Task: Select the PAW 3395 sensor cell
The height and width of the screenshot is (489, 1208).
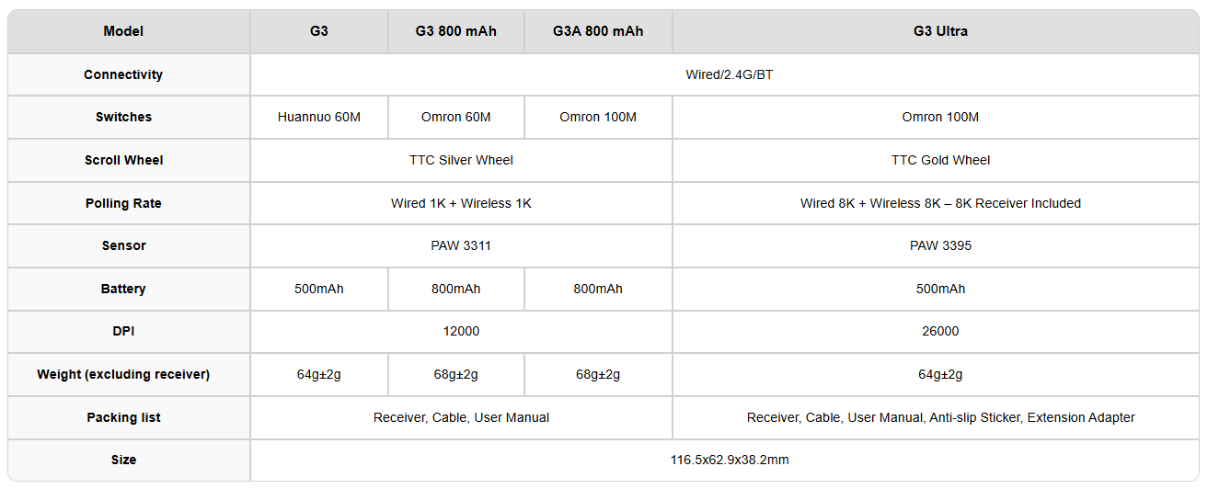Action: click(x=940, y=245)
